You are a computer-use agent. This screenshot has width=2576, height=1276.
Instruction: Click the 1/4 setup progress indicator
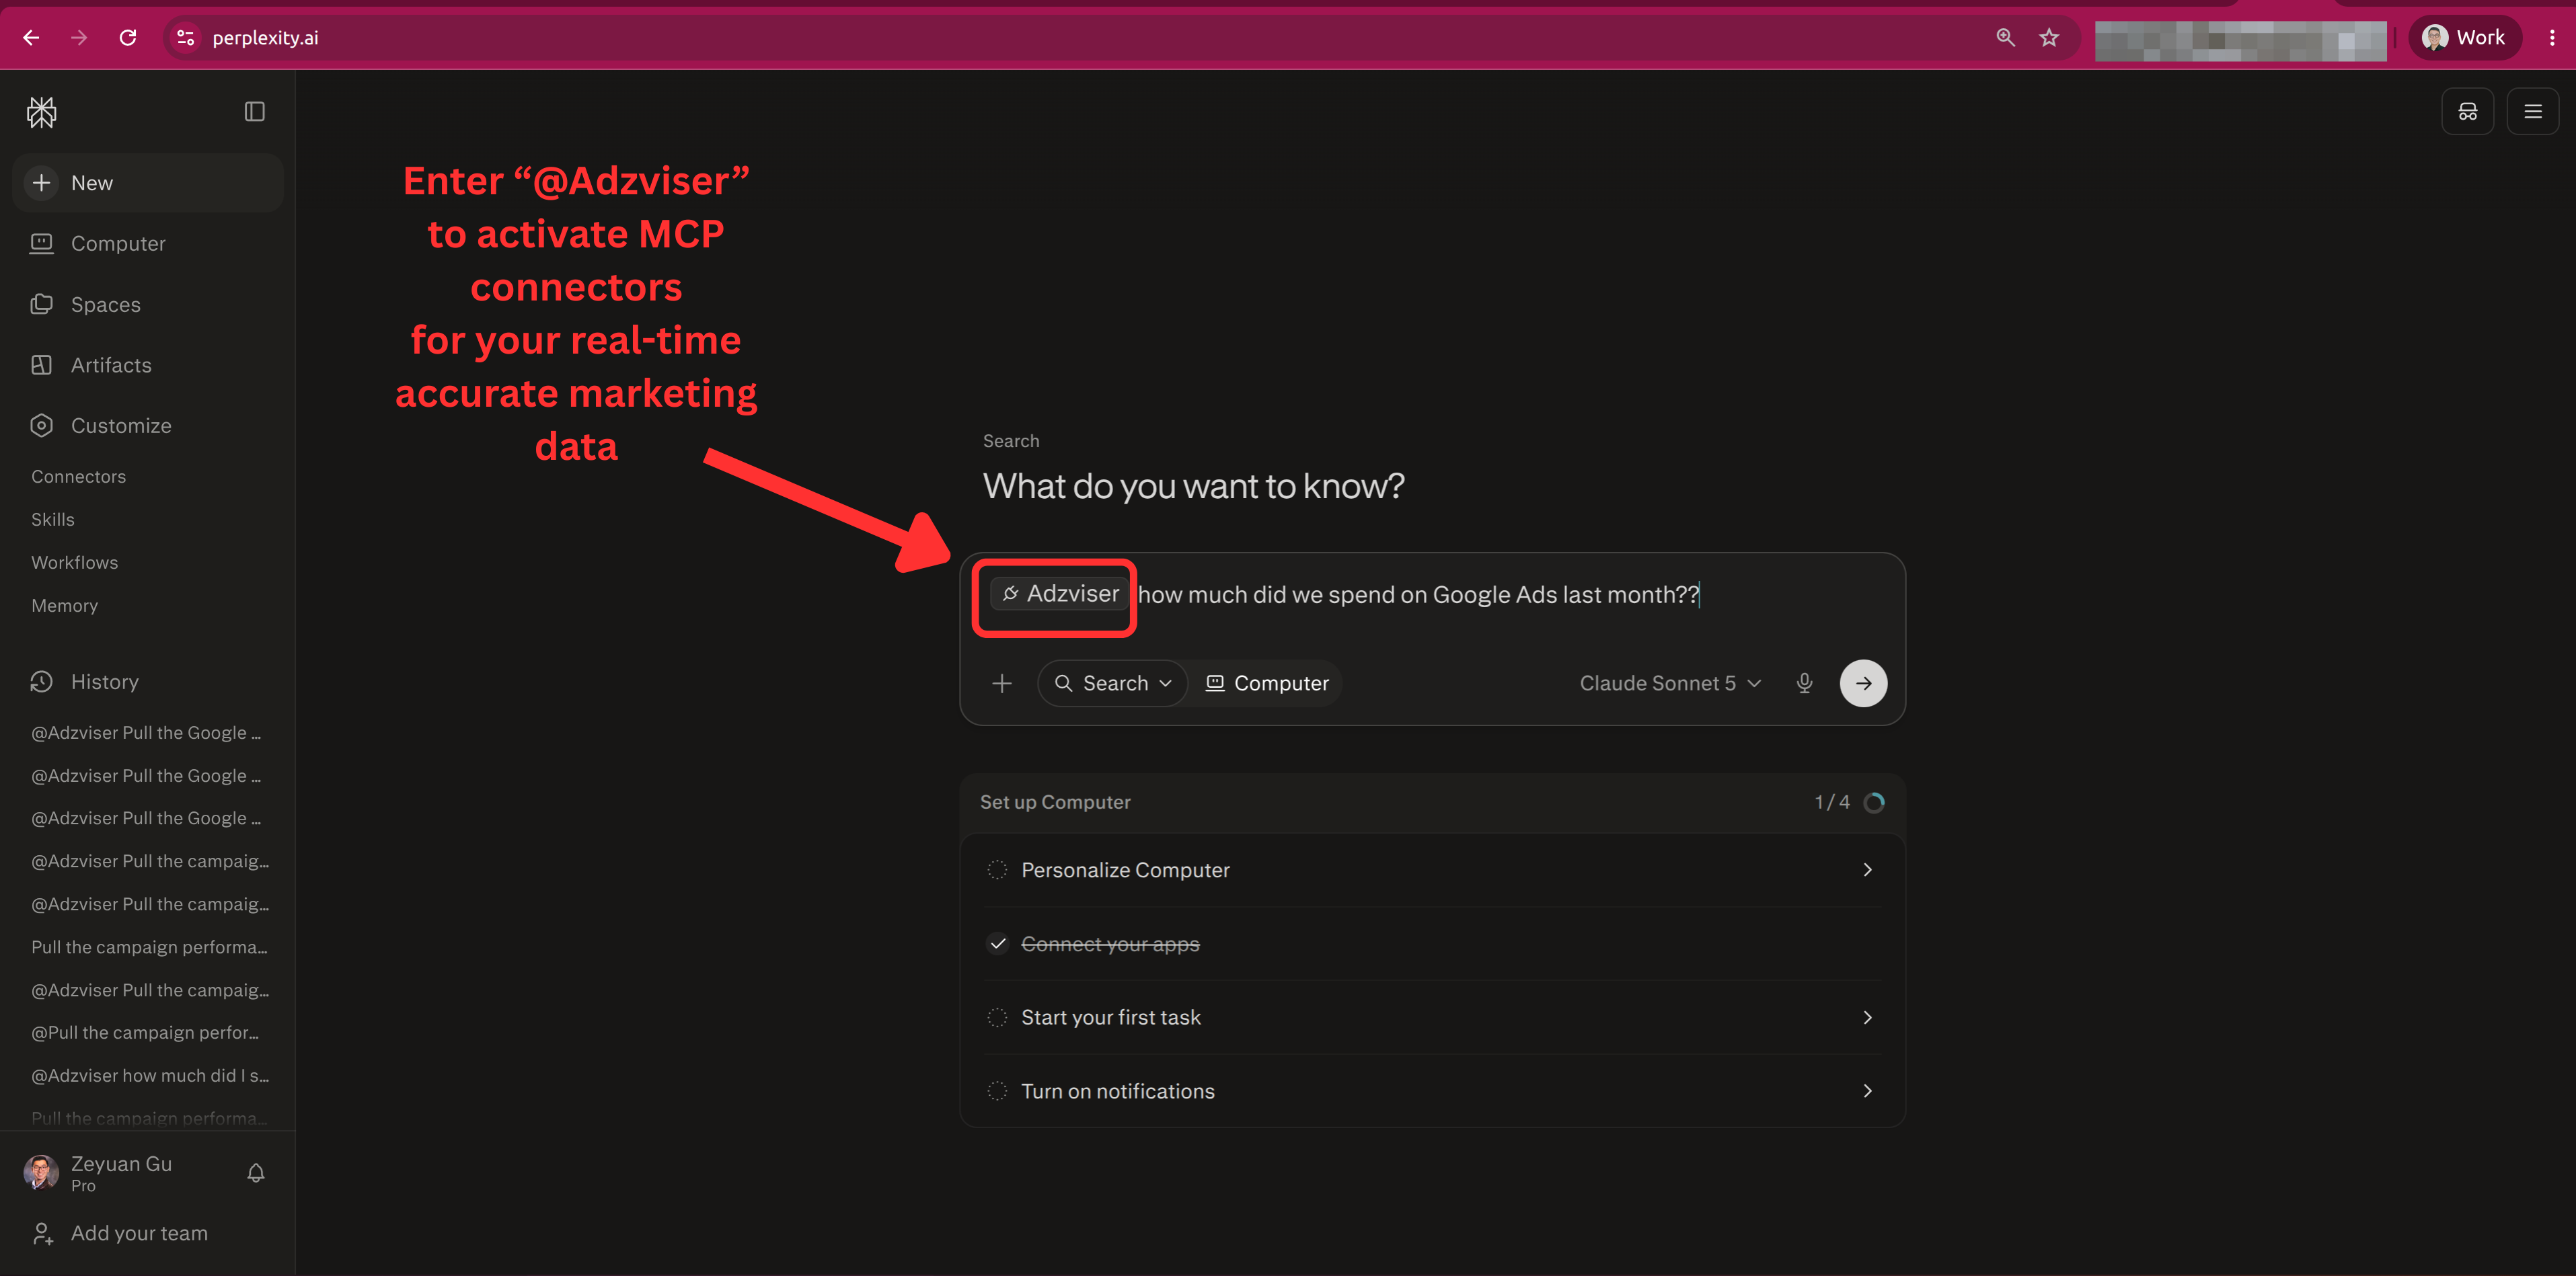tap(1849, 802)
